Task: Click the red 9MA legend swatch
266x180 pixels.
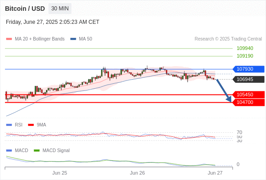Action: click(x=31, y=125)
